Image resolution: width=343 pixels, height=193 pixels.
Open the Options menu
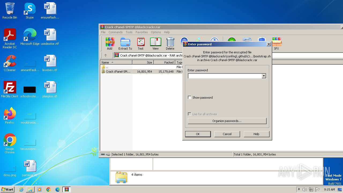(156, 32)
